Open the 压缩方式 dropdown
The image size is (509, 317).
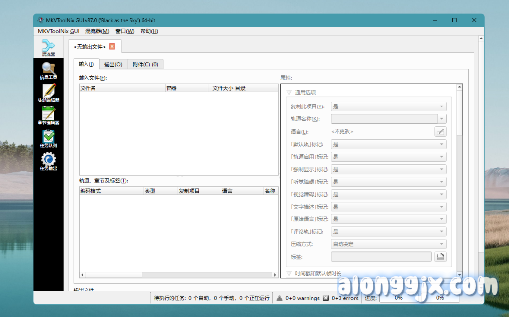[388, 244]
